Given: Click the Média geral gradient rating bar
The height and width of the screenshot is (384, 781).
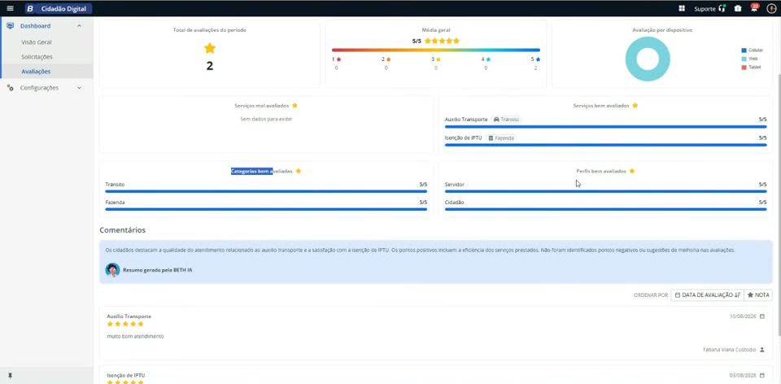Looking at the screenshot, I should tap(436, 50).
